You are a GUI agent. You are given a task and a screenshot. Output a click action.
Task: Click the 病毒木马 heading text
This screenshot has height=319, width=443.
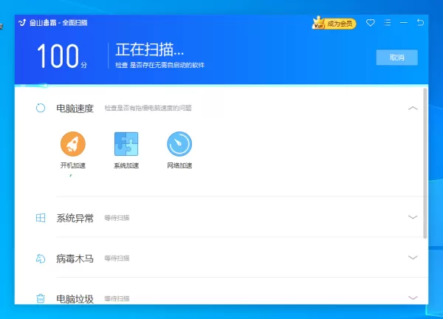75,258
